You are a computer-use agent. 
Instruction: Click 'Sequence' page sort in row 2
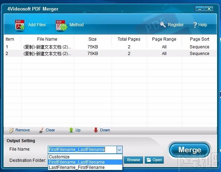200,54
